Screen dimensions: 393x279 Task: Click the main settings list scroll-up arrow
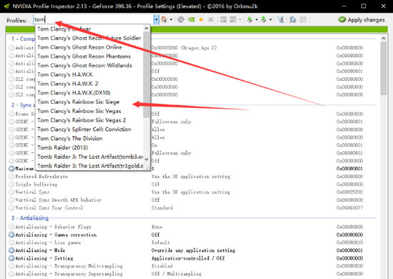[x=383, y=39]
